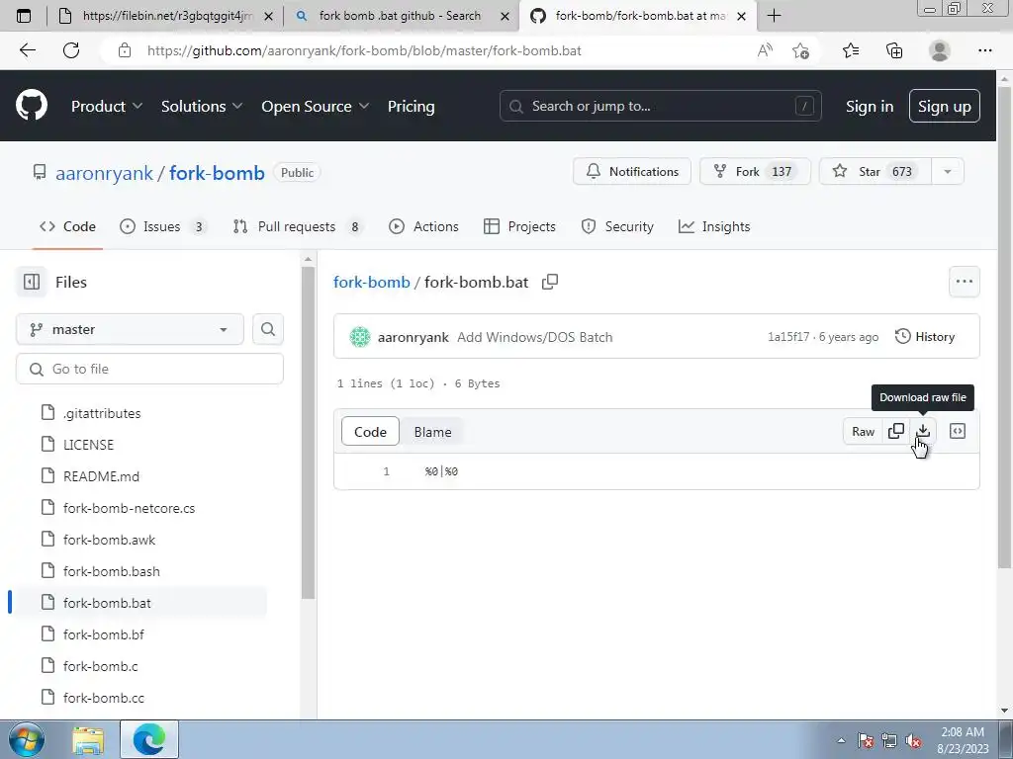Add this page to favorites
This screenshot has height=759, width=1013.
[800, 50]
